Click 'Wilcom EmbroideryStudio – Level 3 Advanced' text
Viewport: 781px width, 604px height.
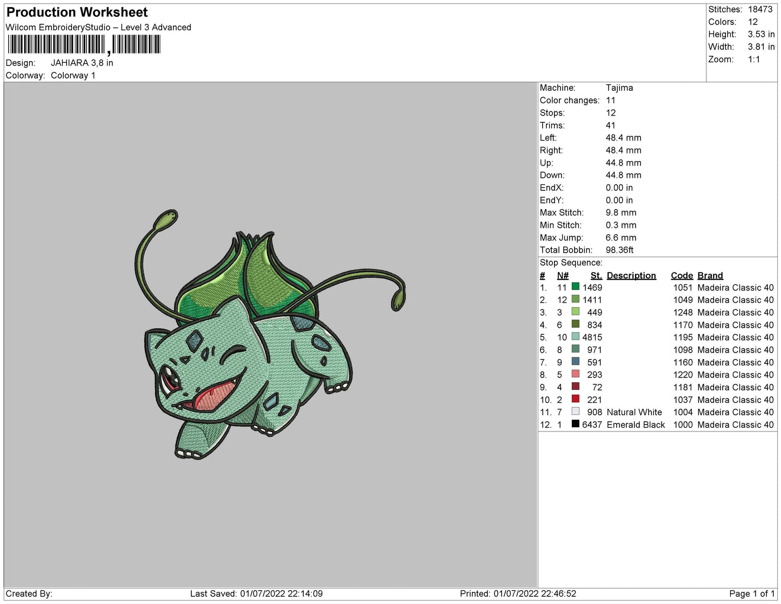98,27
